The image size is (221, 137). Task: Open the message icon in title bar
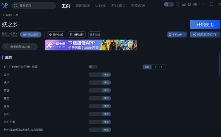coord(183,4)
